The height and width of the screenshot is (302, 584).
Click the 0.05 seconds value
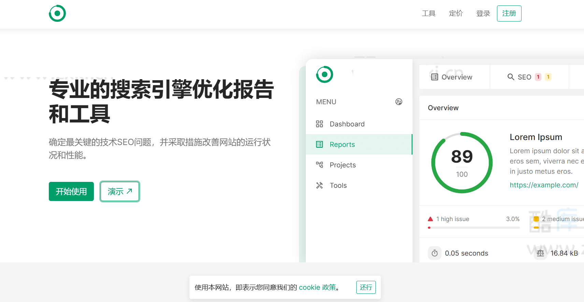467,253
